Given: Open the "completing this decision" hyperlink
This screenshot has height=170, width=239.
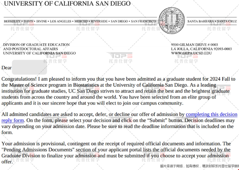Looking at the screenshot, I should tap(211, 114).
